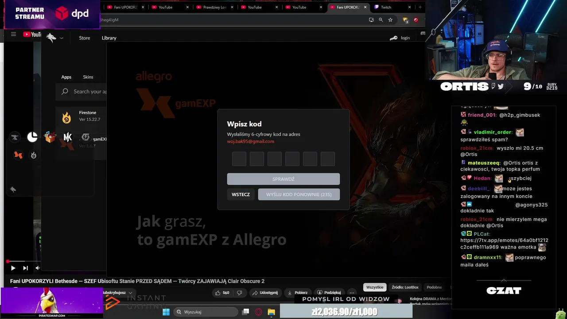Click the Pobierz download button

298,292
